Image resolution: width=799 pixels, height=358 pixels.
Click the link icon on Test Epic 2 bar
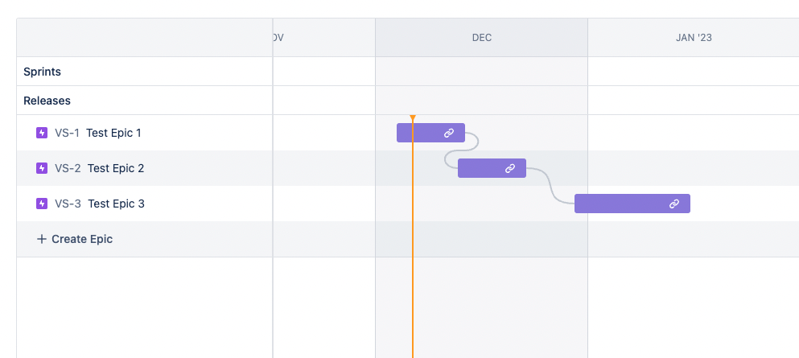(x=510, y=168)
